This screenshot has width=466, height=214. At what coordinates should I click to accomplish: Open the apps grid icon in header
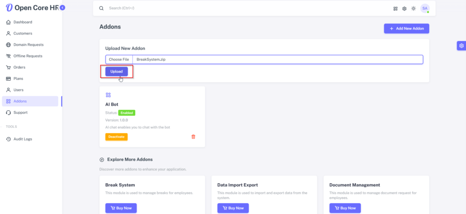coord(395,9)
